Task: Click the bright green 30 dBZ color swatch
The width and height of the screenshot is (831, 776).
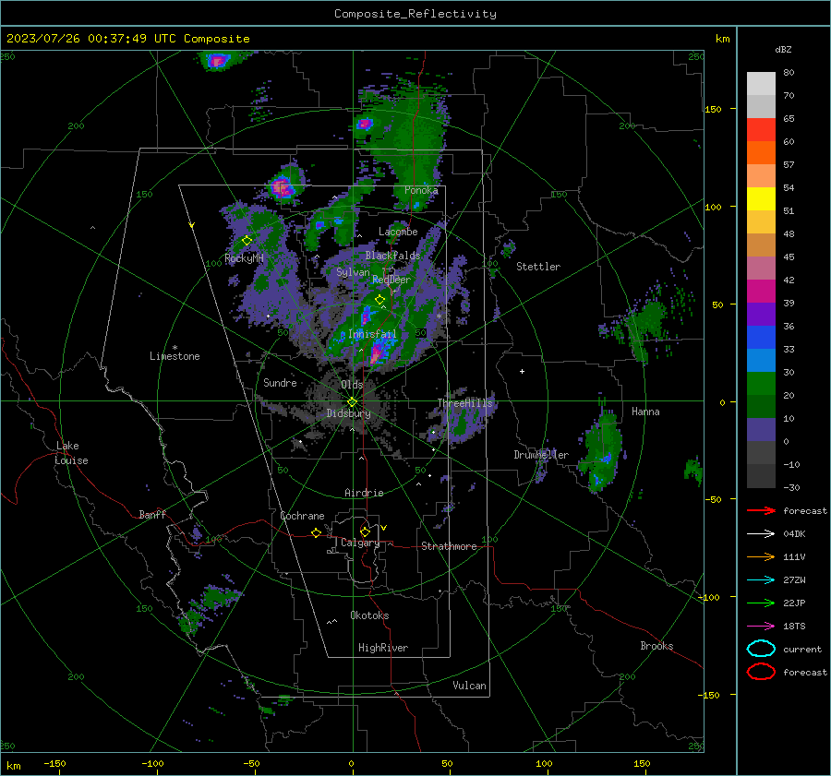Action: pyautogui.click(x=761, y=384)
